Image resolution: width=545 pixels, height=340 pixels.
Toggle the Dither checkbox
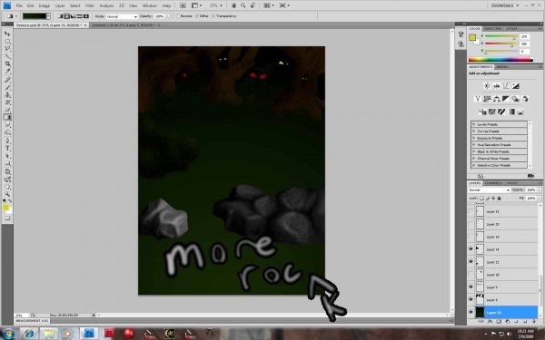(197, 16)
